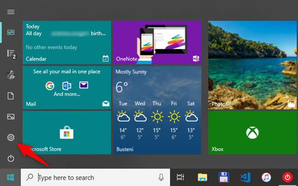Click the microphone icon in search box
The image size is (298, 186).
(x=161, y=177)
